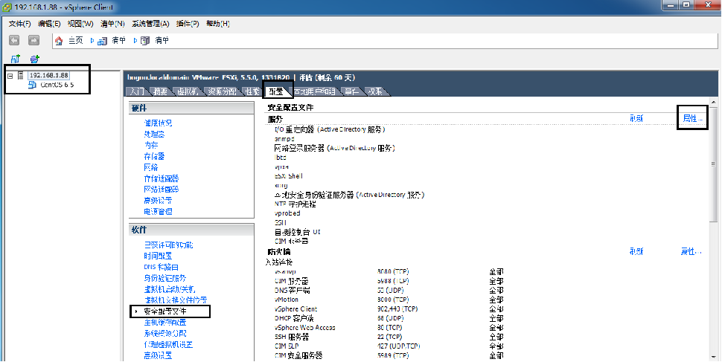Click the new resource pool toolbar icon
This screenshot has width=722, height=362.
click(34, 59)
